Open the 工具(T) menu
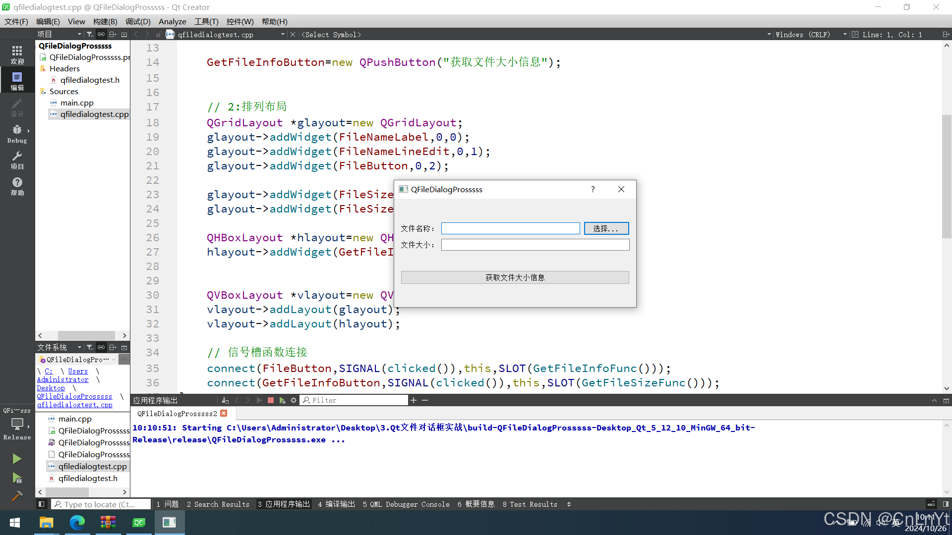The height and width of the screenshot is (535, 952). point(206,21)
